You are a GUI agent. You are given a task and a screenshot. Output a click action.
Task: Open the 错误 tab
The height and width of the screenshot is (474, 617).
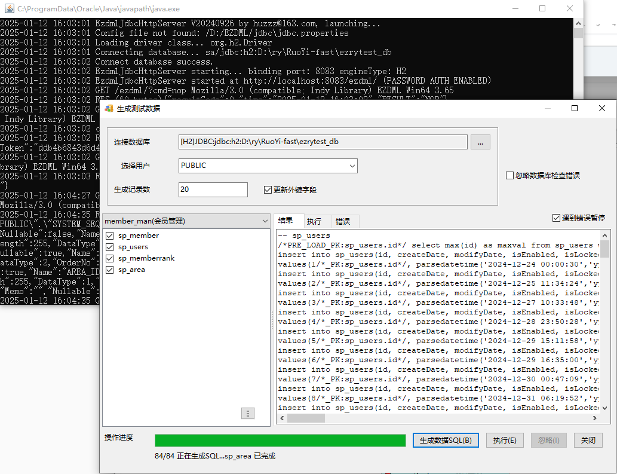[343, 221]
